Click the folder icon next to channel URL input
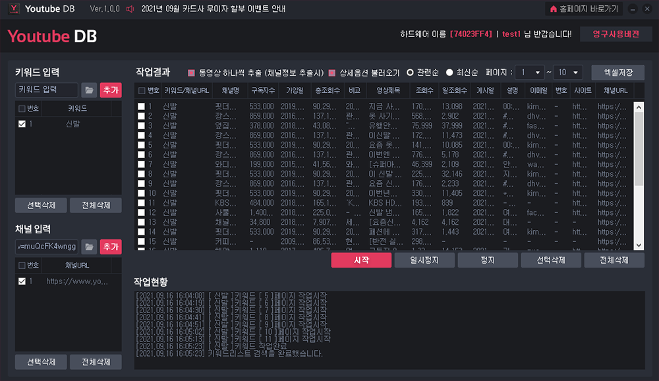This screenshot has width=659, height=381. pyautogui.click(x=88, y=247)
